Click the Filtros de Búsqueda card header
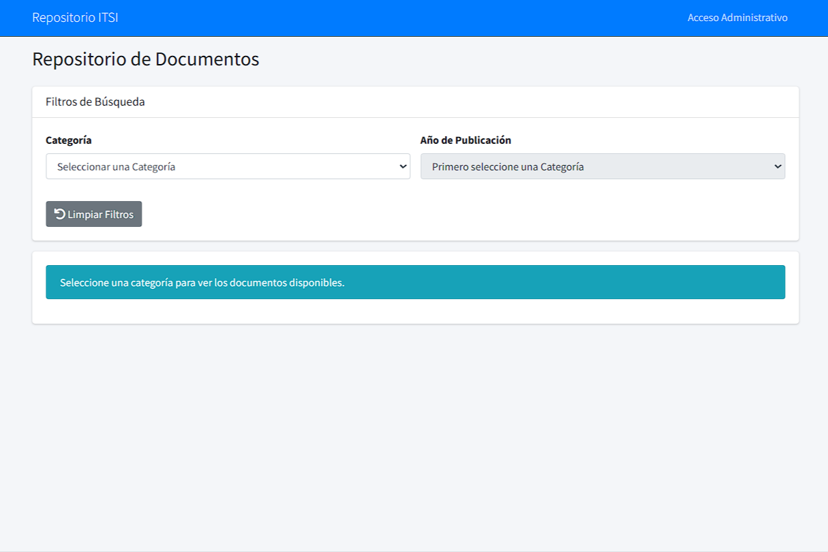Image resolution: width=828 pixels, height=552 pixels. click(95, 102)
